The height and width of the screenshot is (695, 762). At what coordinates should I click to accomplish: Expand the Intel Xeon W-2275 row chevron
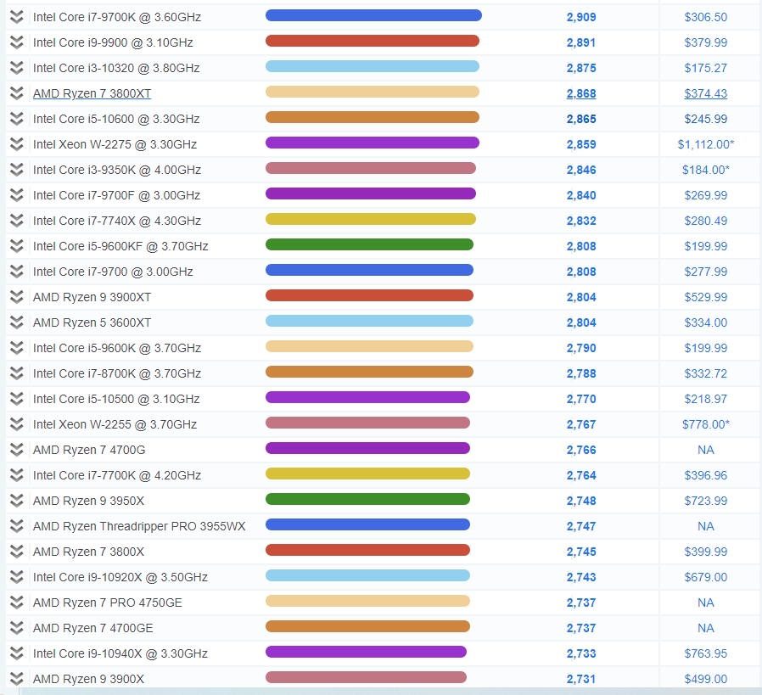point(16,144)
